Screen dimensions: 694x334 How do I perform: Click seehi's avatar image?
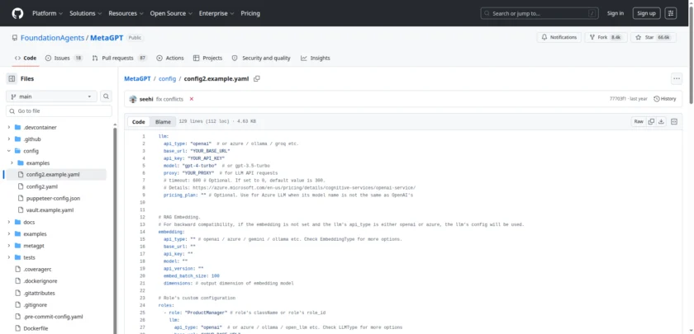click(133, 99)
